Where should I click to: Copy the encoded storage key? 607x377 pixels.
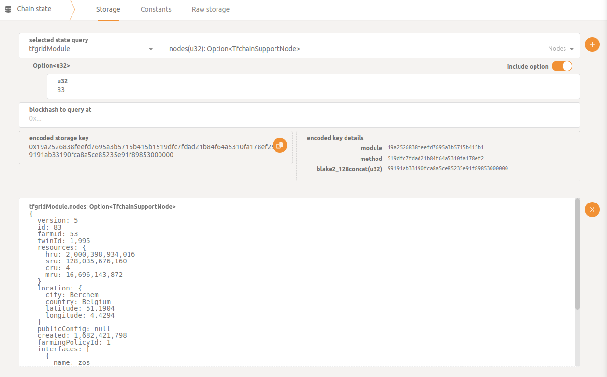click(x=280, y=145)
